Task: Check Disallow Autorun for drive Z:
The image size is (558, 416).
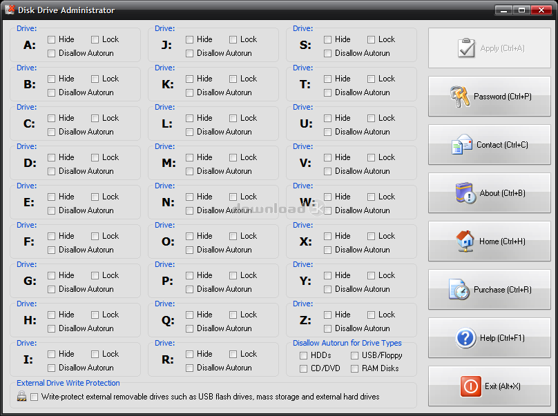Action: pos(328,328)
